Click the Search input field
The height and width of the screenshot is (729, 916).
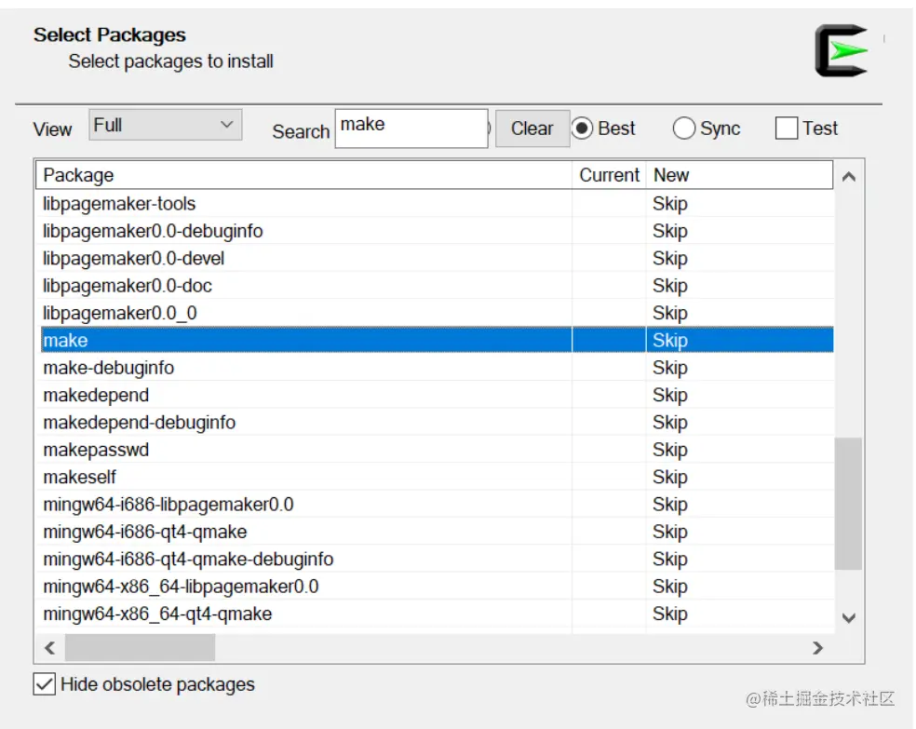click(x=411, y=128)
